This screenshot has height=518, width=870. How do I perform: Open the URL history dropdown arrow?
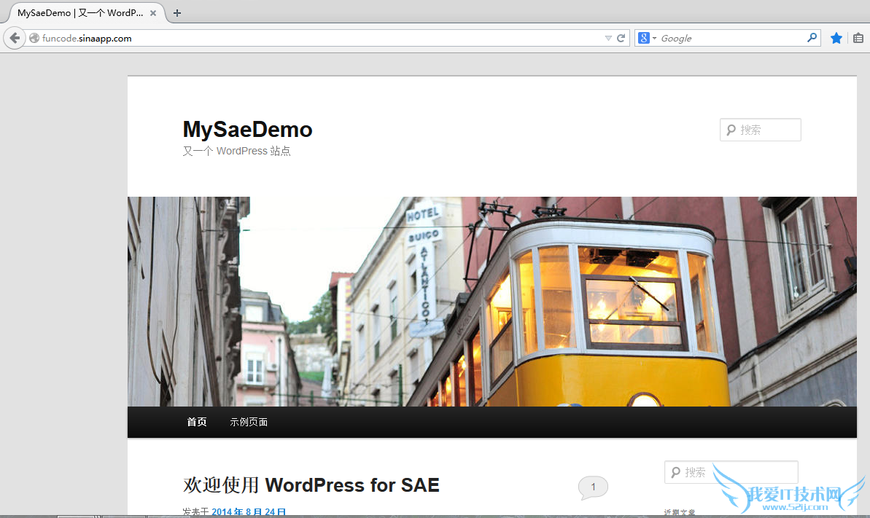tap(608, 38)
